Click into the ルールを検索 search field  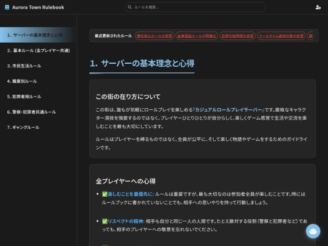pyautogui.click(x=195, y=7)
